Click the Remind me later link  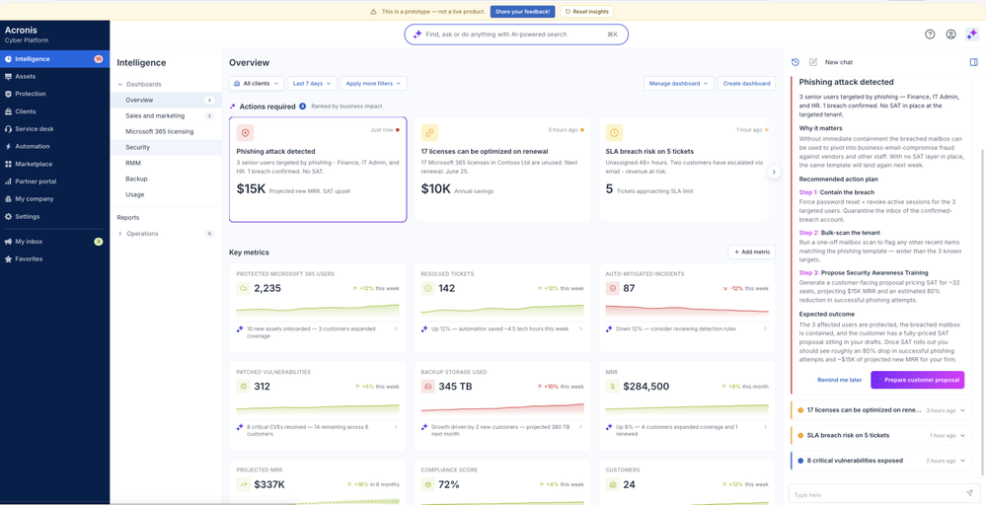tap(839, 380)
